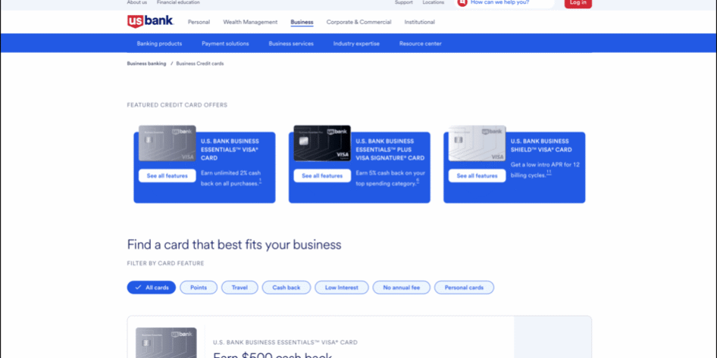Click the 'FEATURED CREDIT CARD OFFERS' label
This screenshot has width=717, height=358.
coord(177,105)
